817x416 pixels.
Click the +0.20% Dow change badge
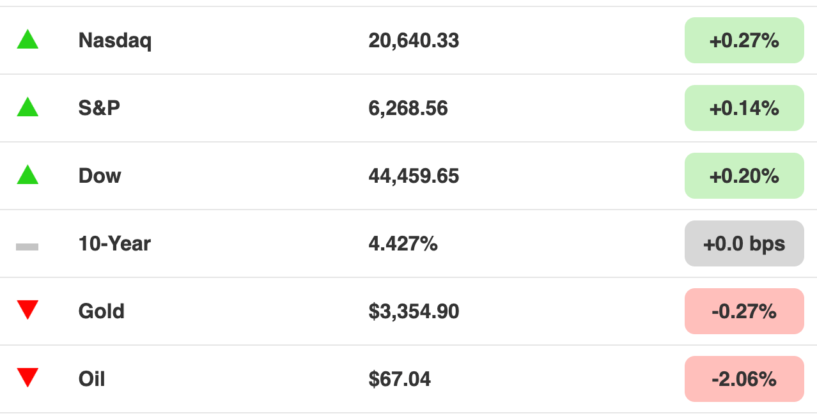(744, 176)
